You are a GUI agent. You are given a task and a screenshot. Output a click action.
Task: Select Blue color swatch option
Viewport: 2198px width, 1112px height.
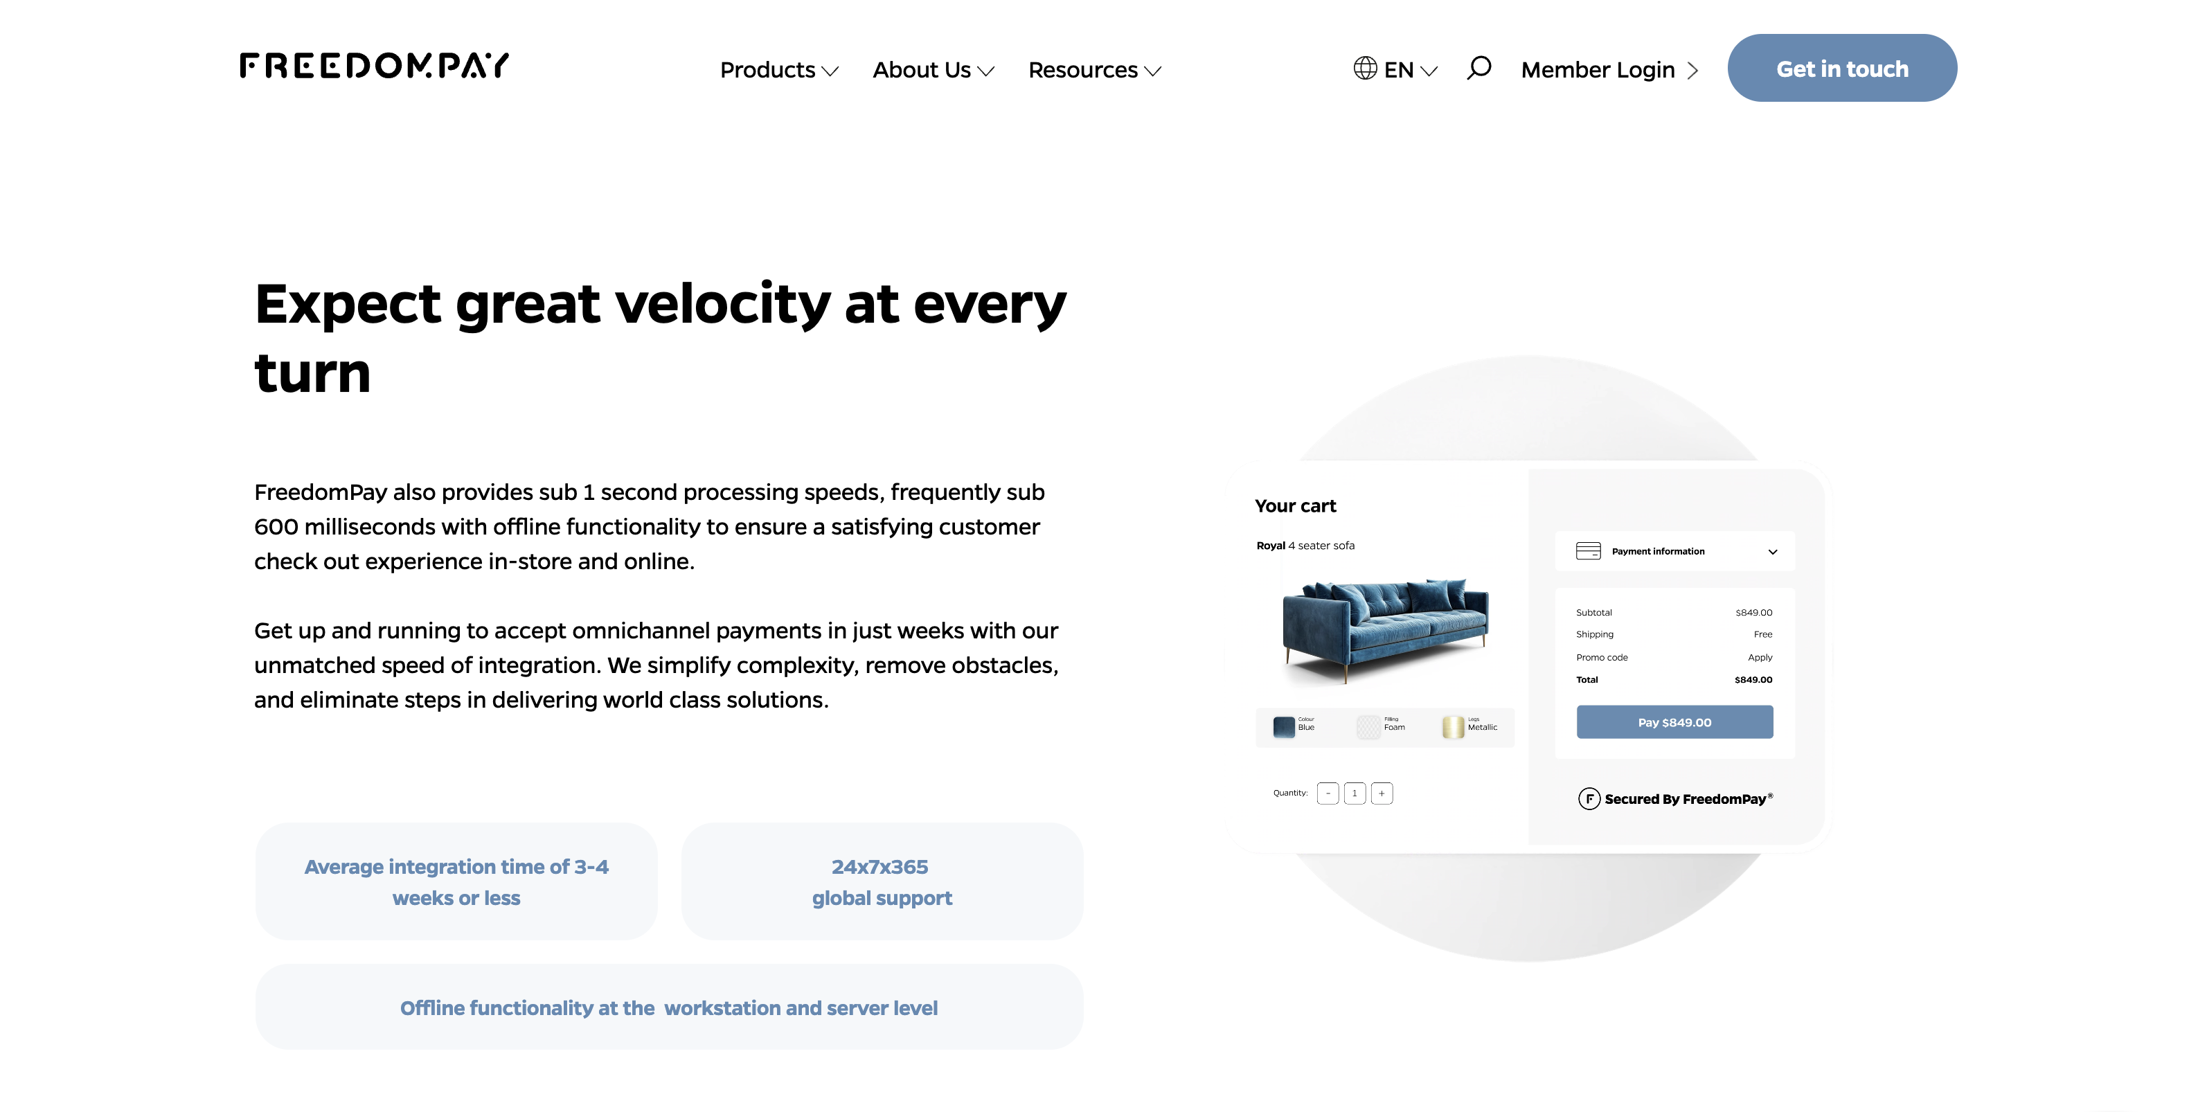pos(1285,726)
